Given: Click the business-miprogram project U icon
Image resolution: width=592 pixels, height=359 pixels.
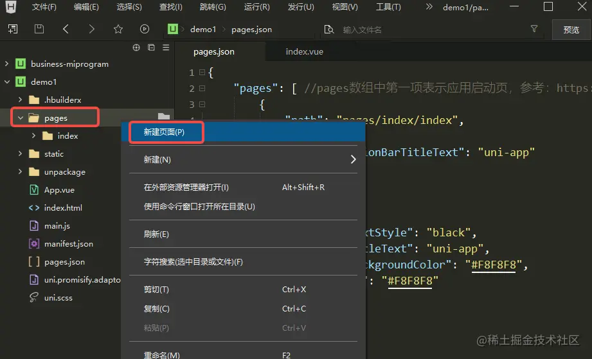Looking at the screenshot, I should (21, 64).
